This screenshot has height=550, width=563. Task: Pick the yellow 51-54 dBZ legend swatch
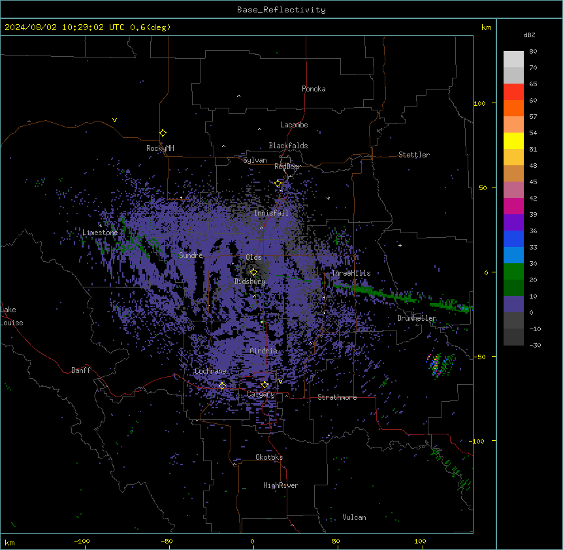(x=513, y=141)
